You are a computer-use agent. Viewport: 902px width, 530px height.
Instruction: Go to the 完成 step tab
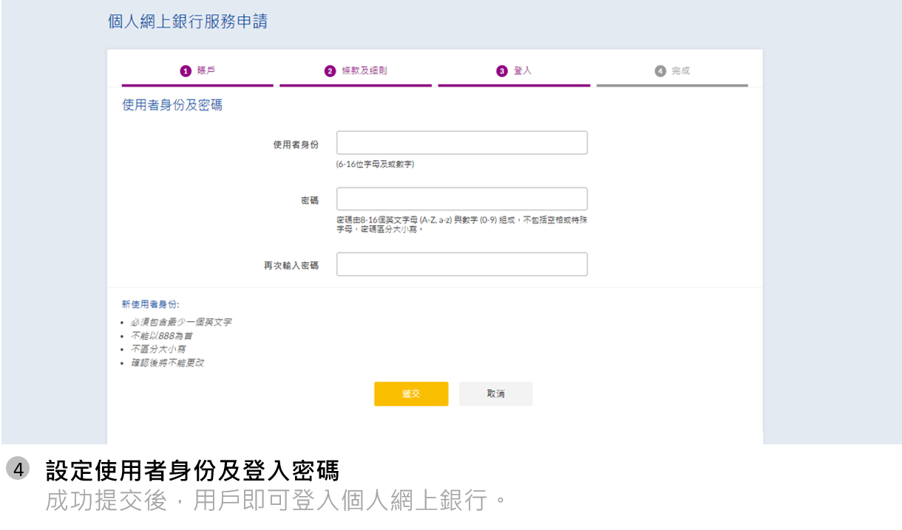pos(680,71)
